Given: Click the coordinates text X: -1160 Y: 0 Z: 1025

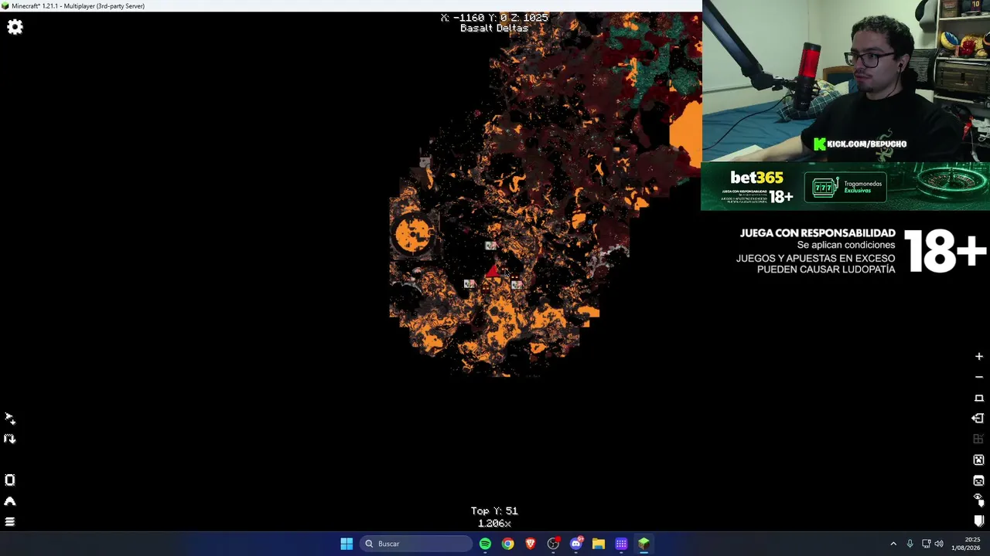Looking at the screenshot, I should pyautogui.click(x=494, y=18).
